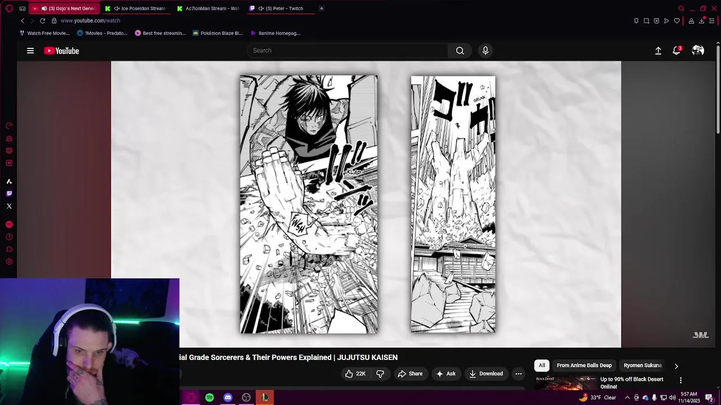Open Pokémon Blaze Black bookmark

[x=217, y=33]
